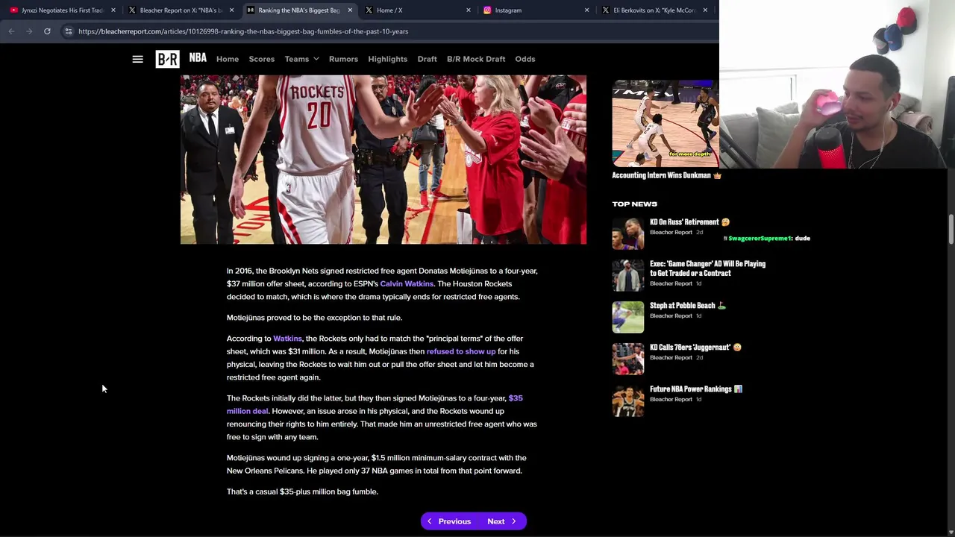Screen dimensions: 955x537
Task: Go to the Next slide
Action: coord(501,521)
